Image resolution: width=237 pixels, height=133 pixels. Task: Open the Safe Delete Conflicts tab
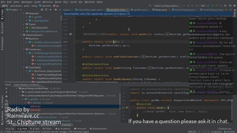(x=27, y=85)
